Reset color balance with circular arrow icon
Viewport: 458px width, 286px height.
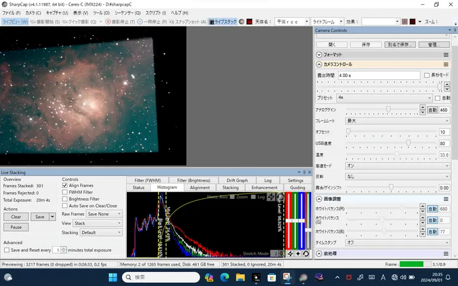tap(306, 253)
